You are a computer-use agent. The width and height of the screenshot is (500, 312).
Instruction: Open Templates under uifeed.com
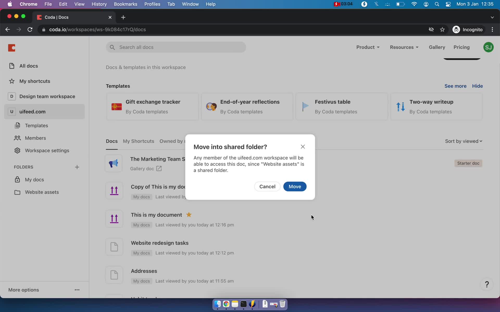[x=36, y=126]
